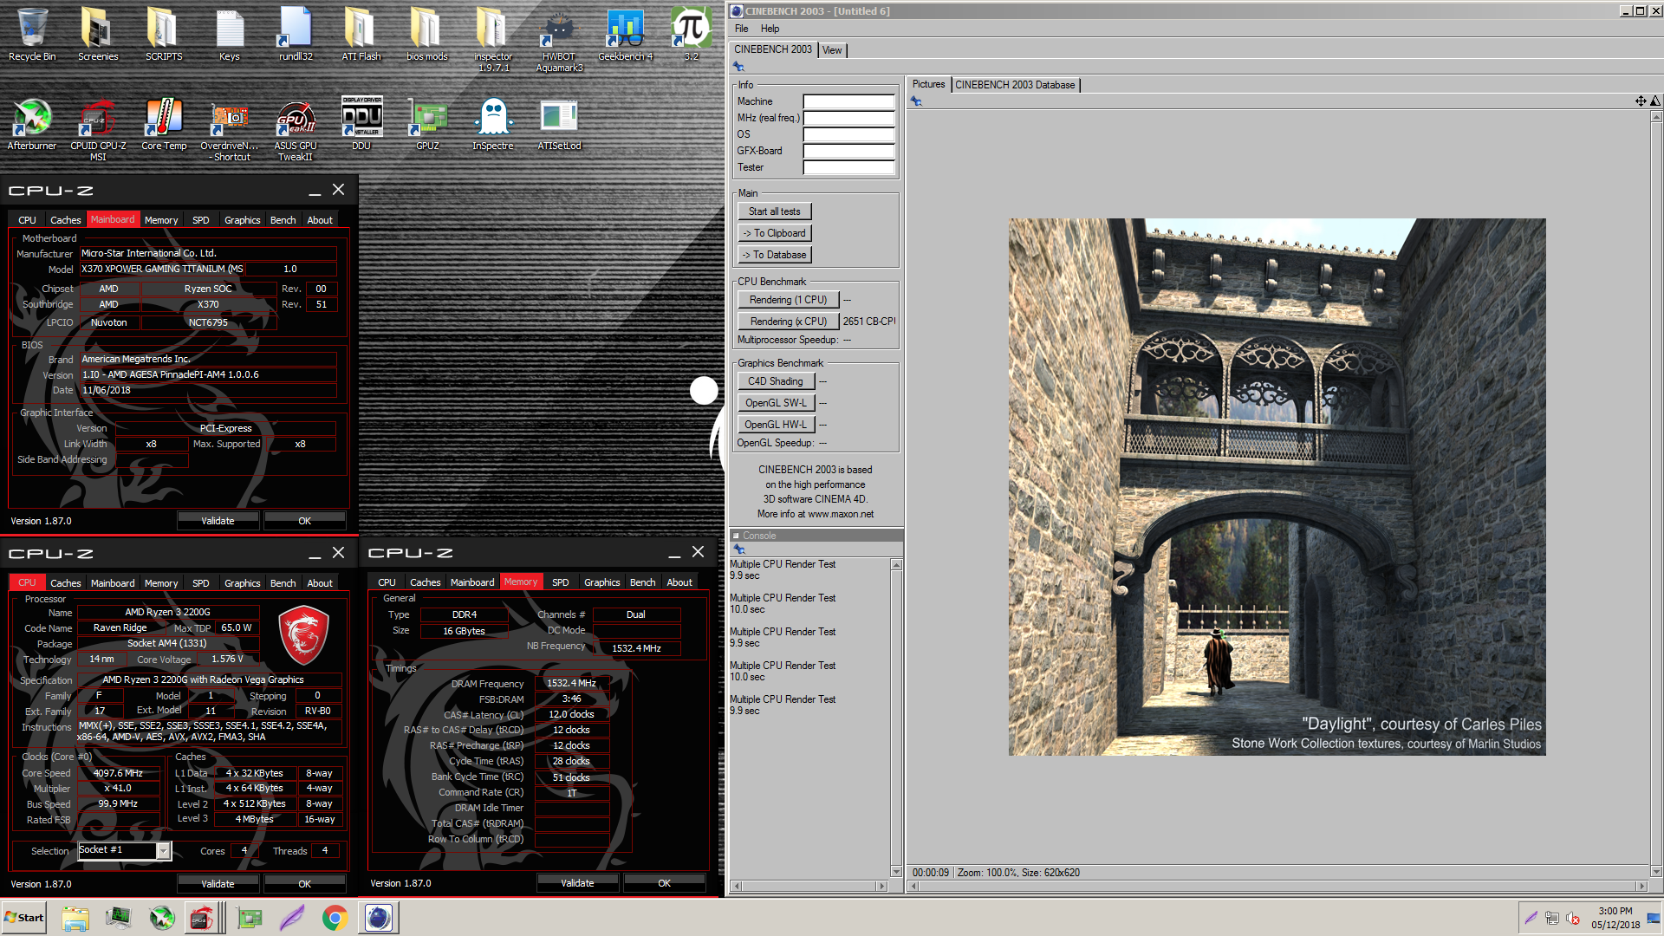Open Graphics tab in Memory CPU-Z window
Viewport: 1664px width, 936px height.
click(601, 582)
